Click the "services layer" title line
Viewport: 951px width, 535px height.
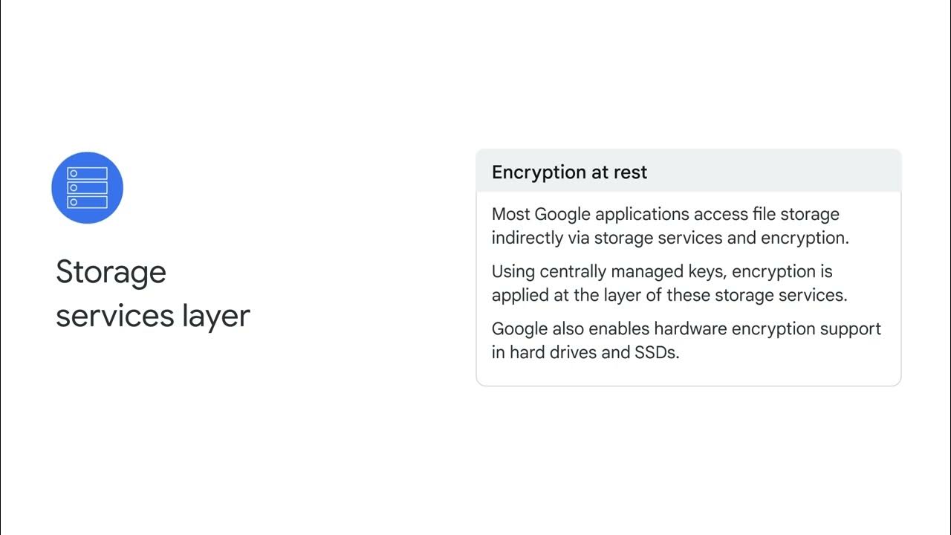[x=153, y=316]
